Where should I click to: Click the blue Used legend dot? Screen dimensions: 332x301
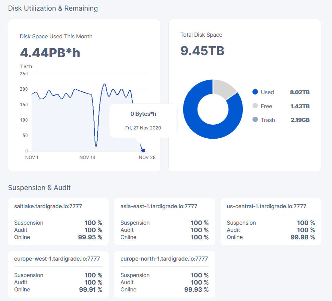[x=255, y=92]
